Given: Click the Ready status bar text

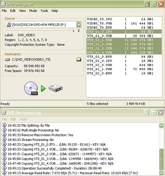Looking at the screenshot, I should tap(5, 104).
